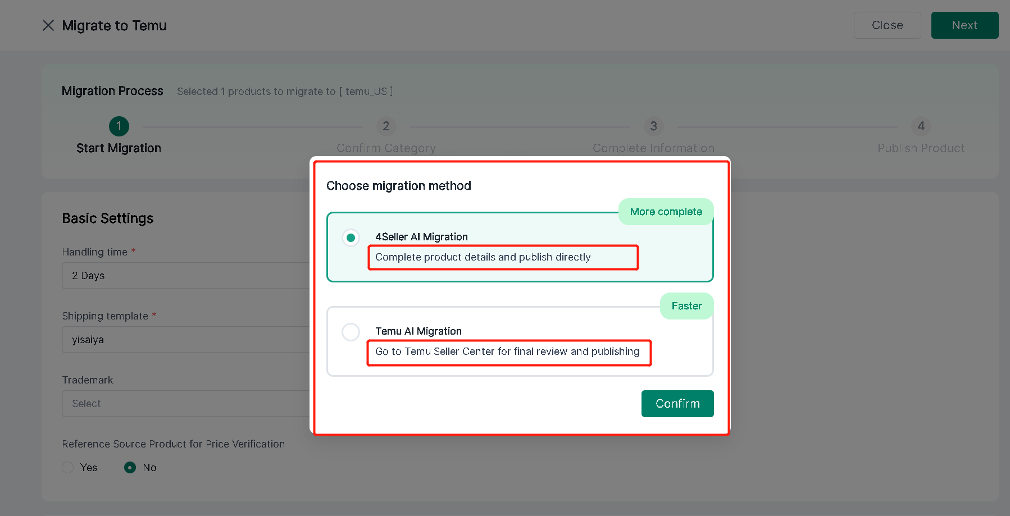Image resolution: width=1010 pixels, height=516 pixels.
Task: Open the Trademark Select dropdown
Action: coord(185,404)
